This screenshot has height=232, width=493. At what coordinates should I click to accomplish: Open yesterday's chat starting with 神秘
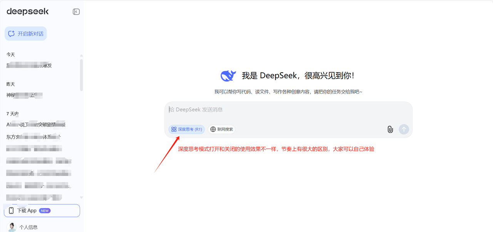point(25,95)
